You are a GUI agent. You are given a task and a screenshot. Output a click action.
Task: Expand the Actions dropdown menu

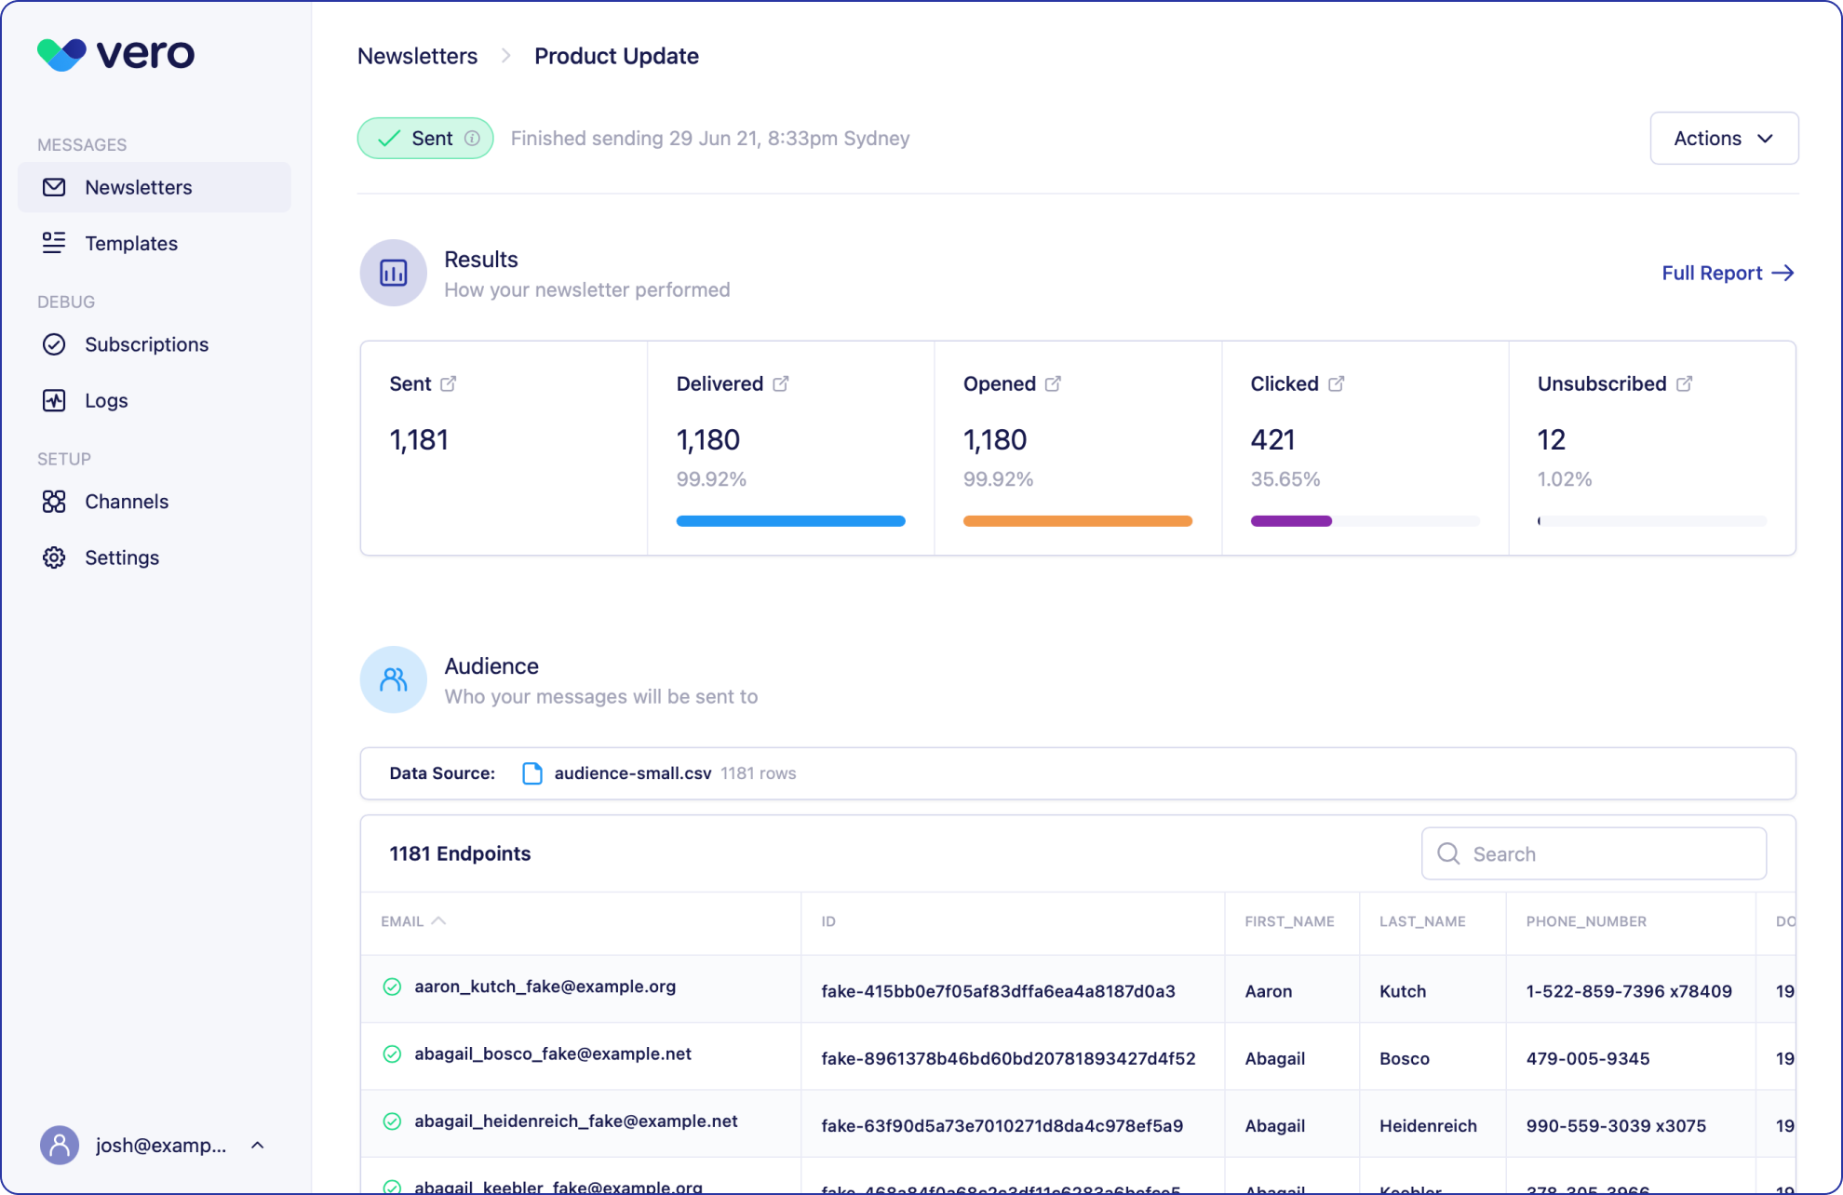1724,137
